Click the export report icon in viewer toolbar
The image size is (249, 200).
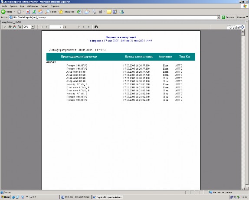click(15, 27)
